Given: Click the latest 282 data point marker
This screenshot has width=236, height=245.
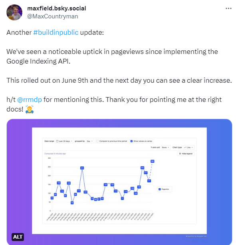Looking at the screenshot, I should pos(152,161).
